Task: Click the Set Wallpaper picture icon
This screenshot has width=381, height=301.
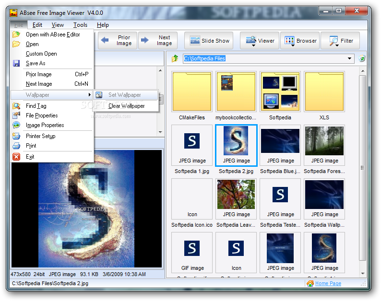Action: coord(99,95)
